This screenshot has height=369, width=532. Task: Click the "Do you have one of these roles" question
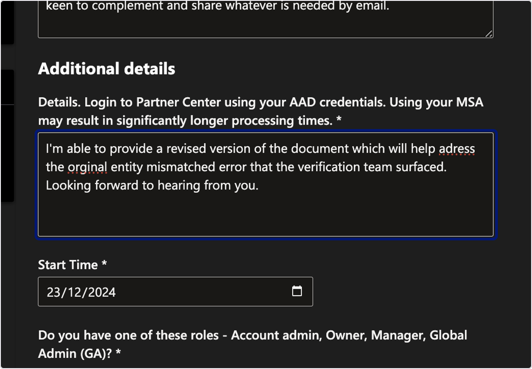pos(253,344)
